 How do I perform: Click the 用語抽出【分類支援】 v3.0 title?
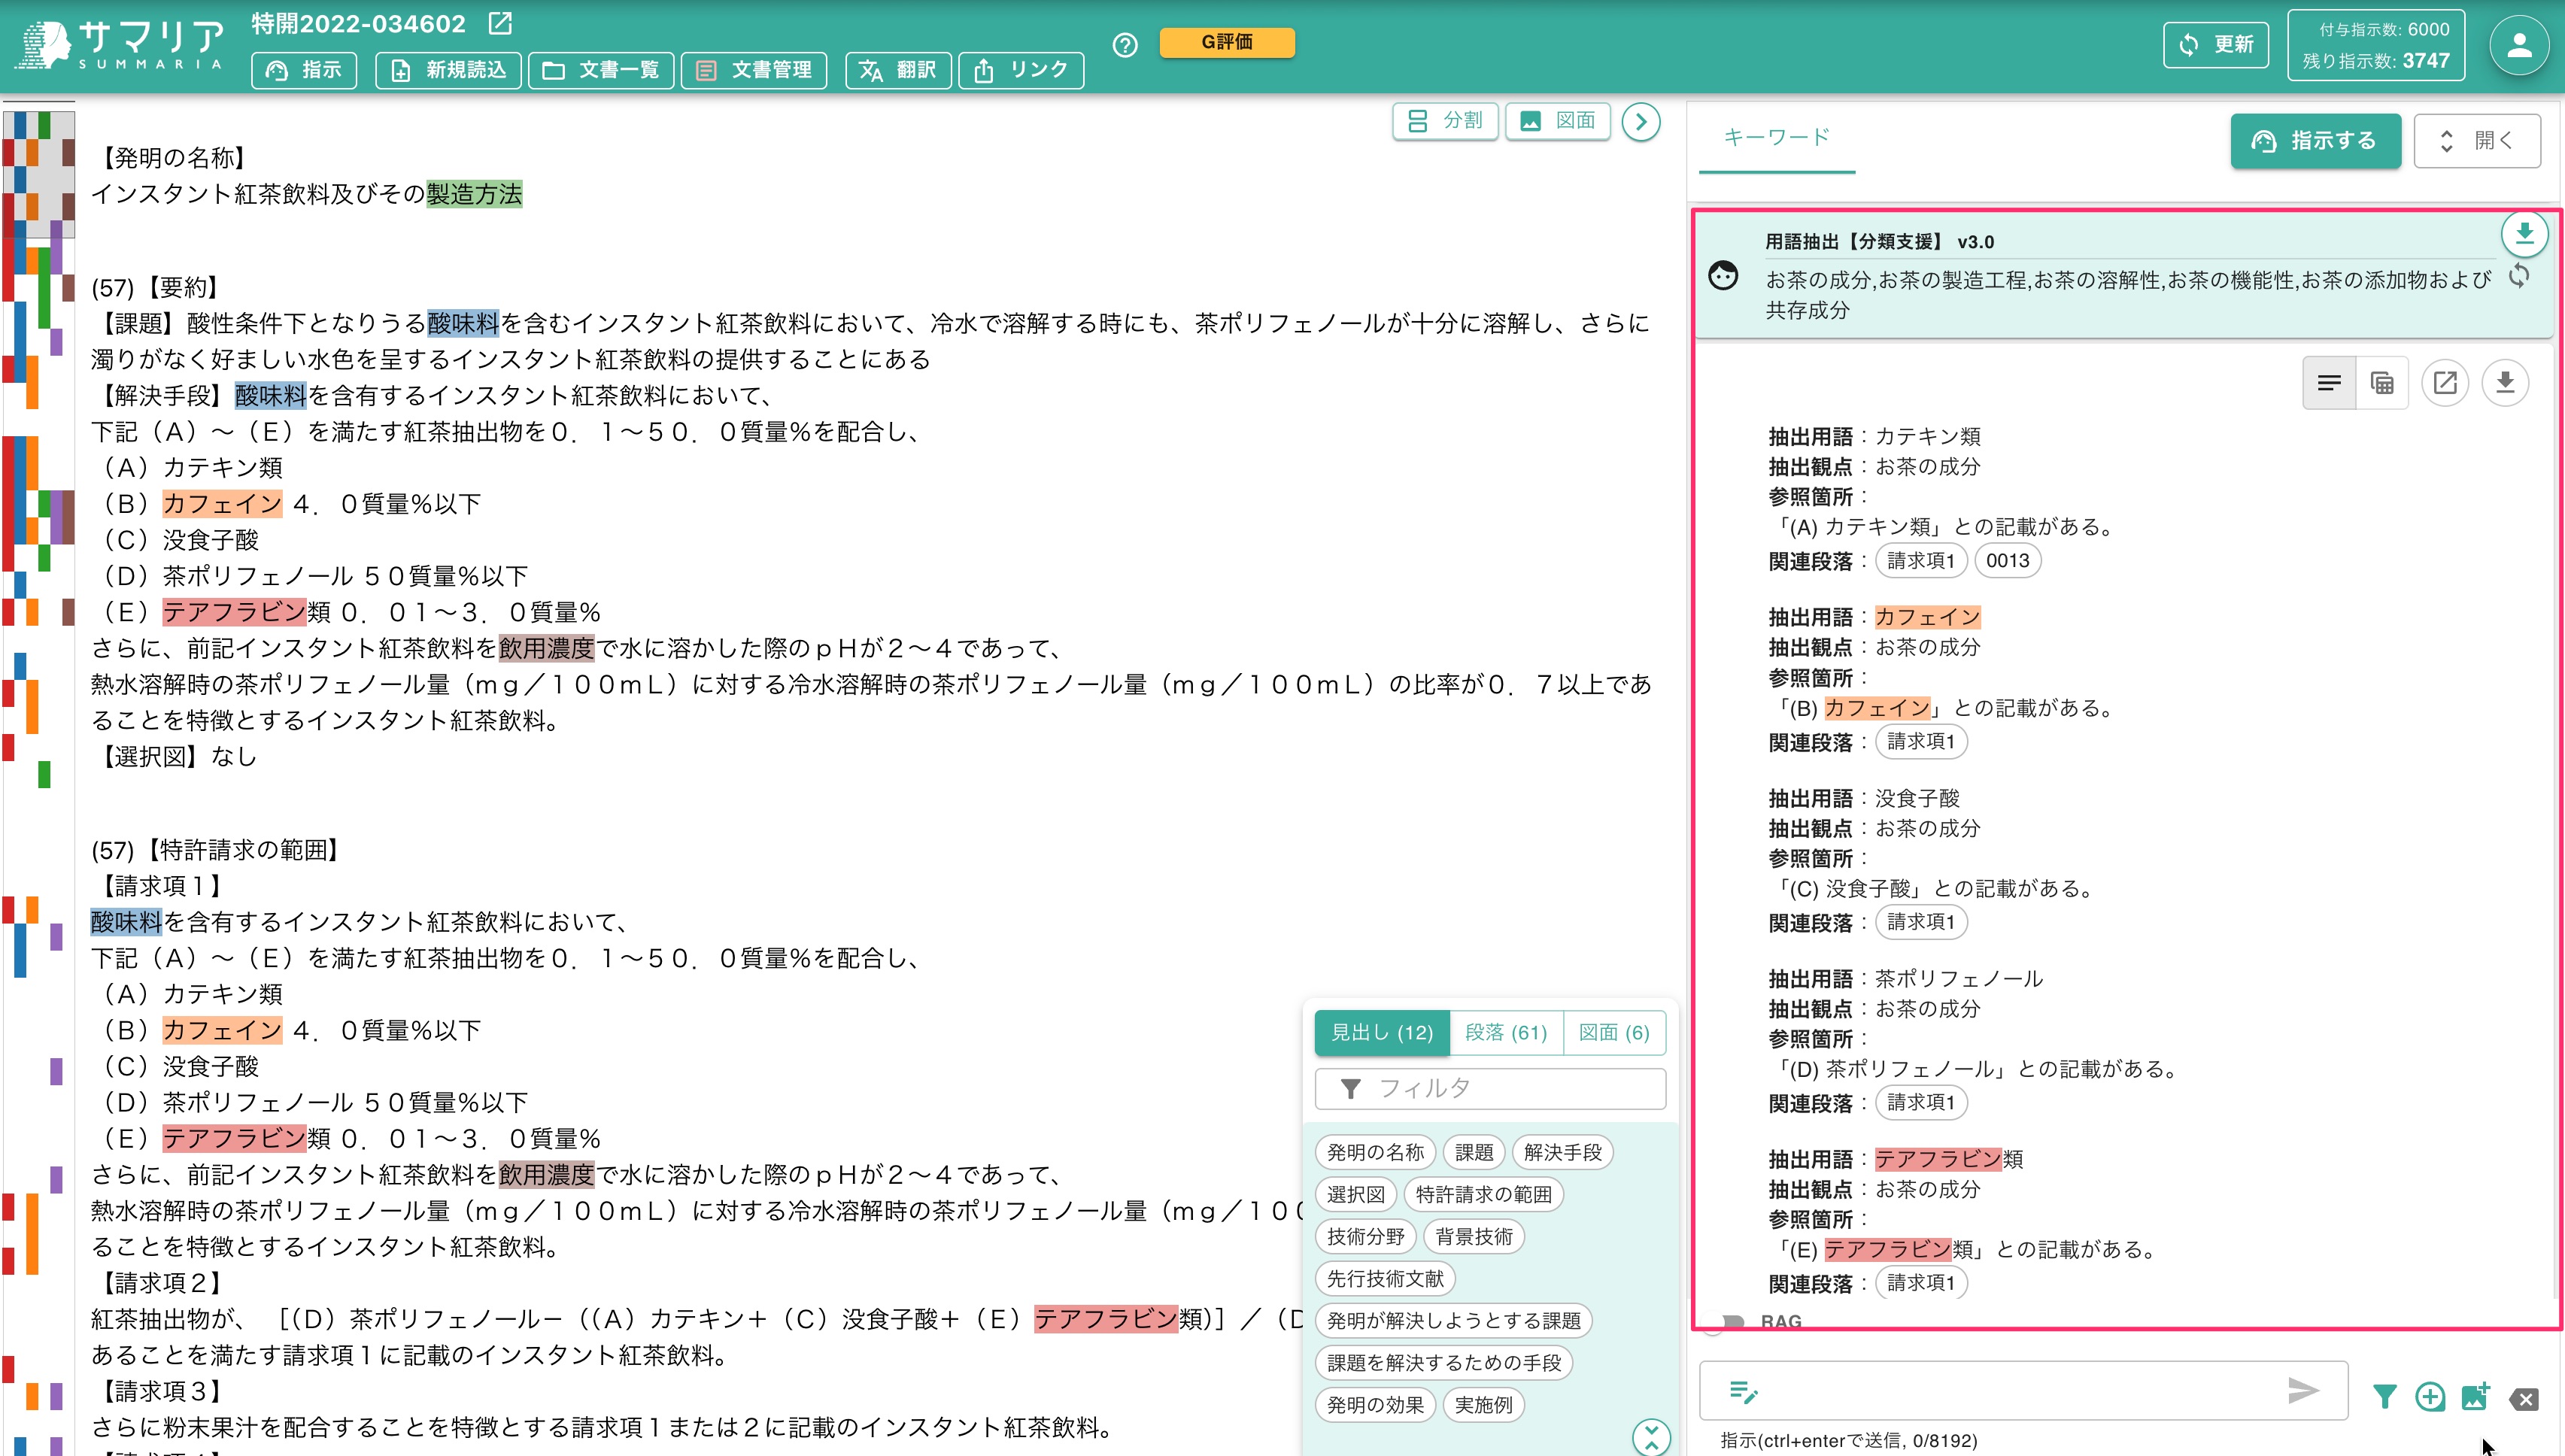[1879, 242]
